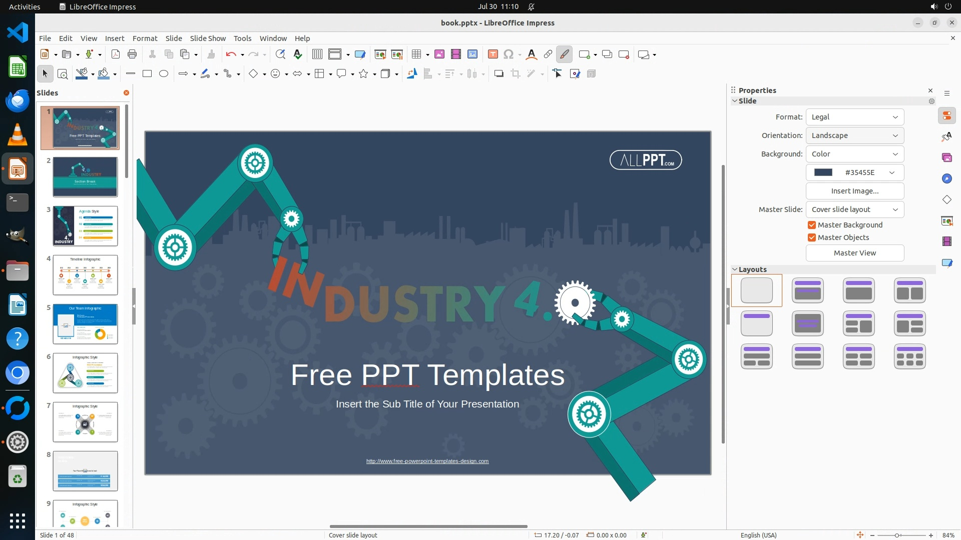Select the Title, Content layout option
Image resolution: width=961 pixels, height=540 pixels.
pos(858,290)
